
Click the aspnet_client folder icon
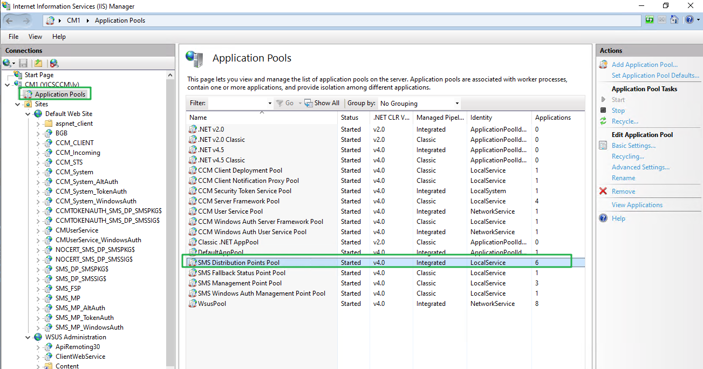[x=49, y=124]
